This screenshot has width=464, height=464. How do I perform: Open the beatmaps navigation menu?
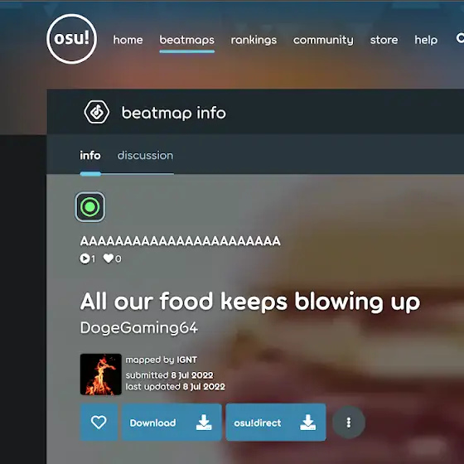coord(186,40)
